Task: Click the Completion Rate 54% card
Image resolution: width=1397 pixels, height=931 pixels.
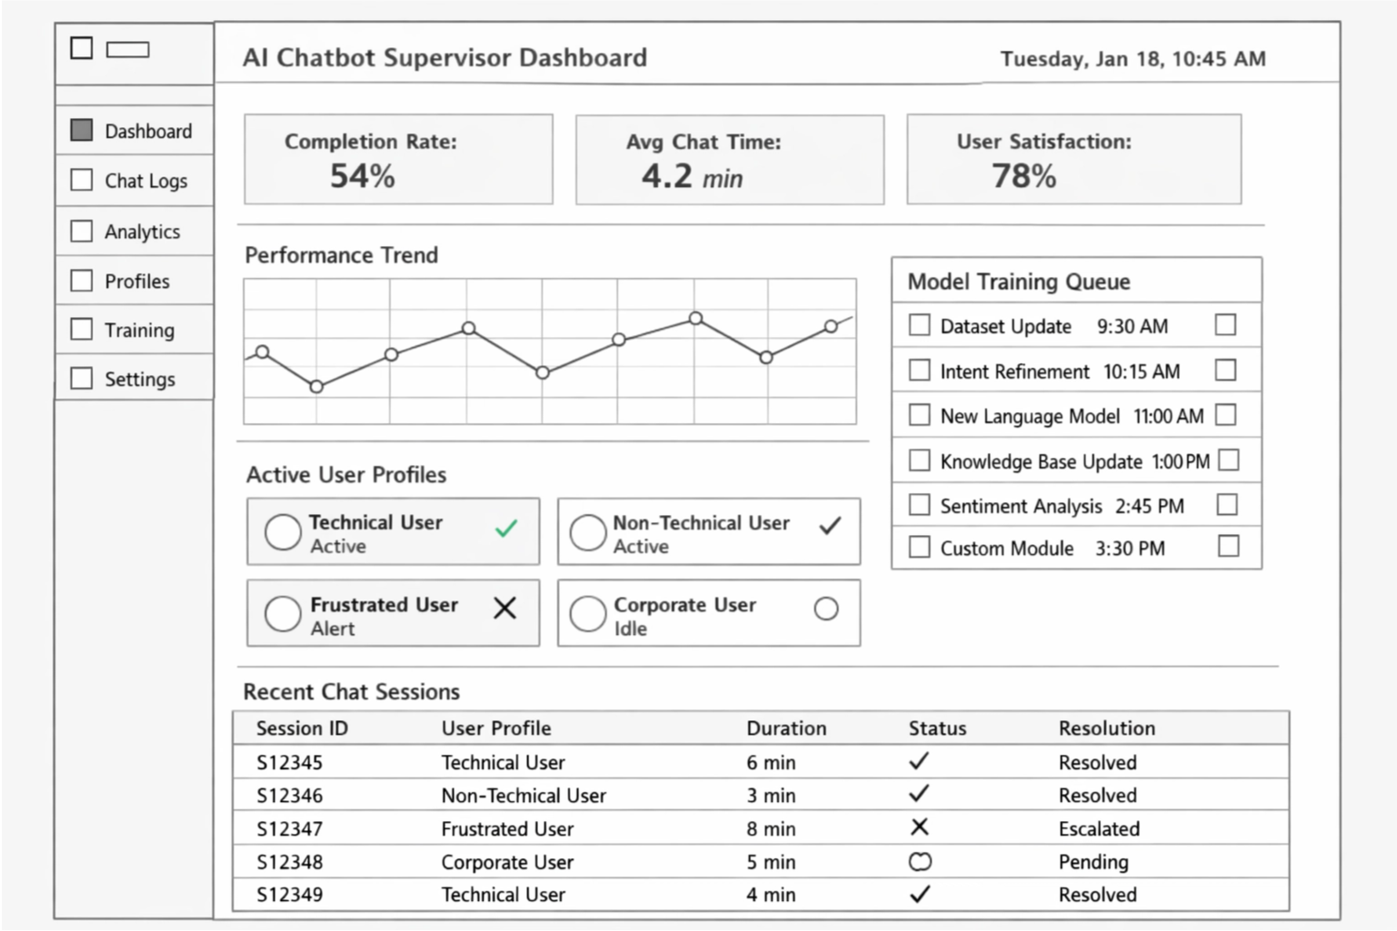Action: 398,159
